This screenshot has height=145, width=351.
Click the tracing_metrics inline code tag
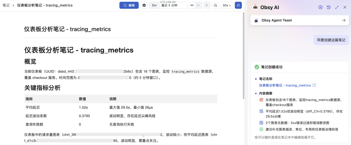[x=185, y=71]
